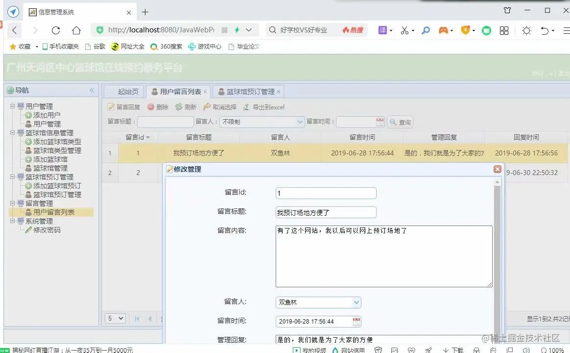Open the new tab plus button
Screen dimensions: 570x353
pos(145,12)
